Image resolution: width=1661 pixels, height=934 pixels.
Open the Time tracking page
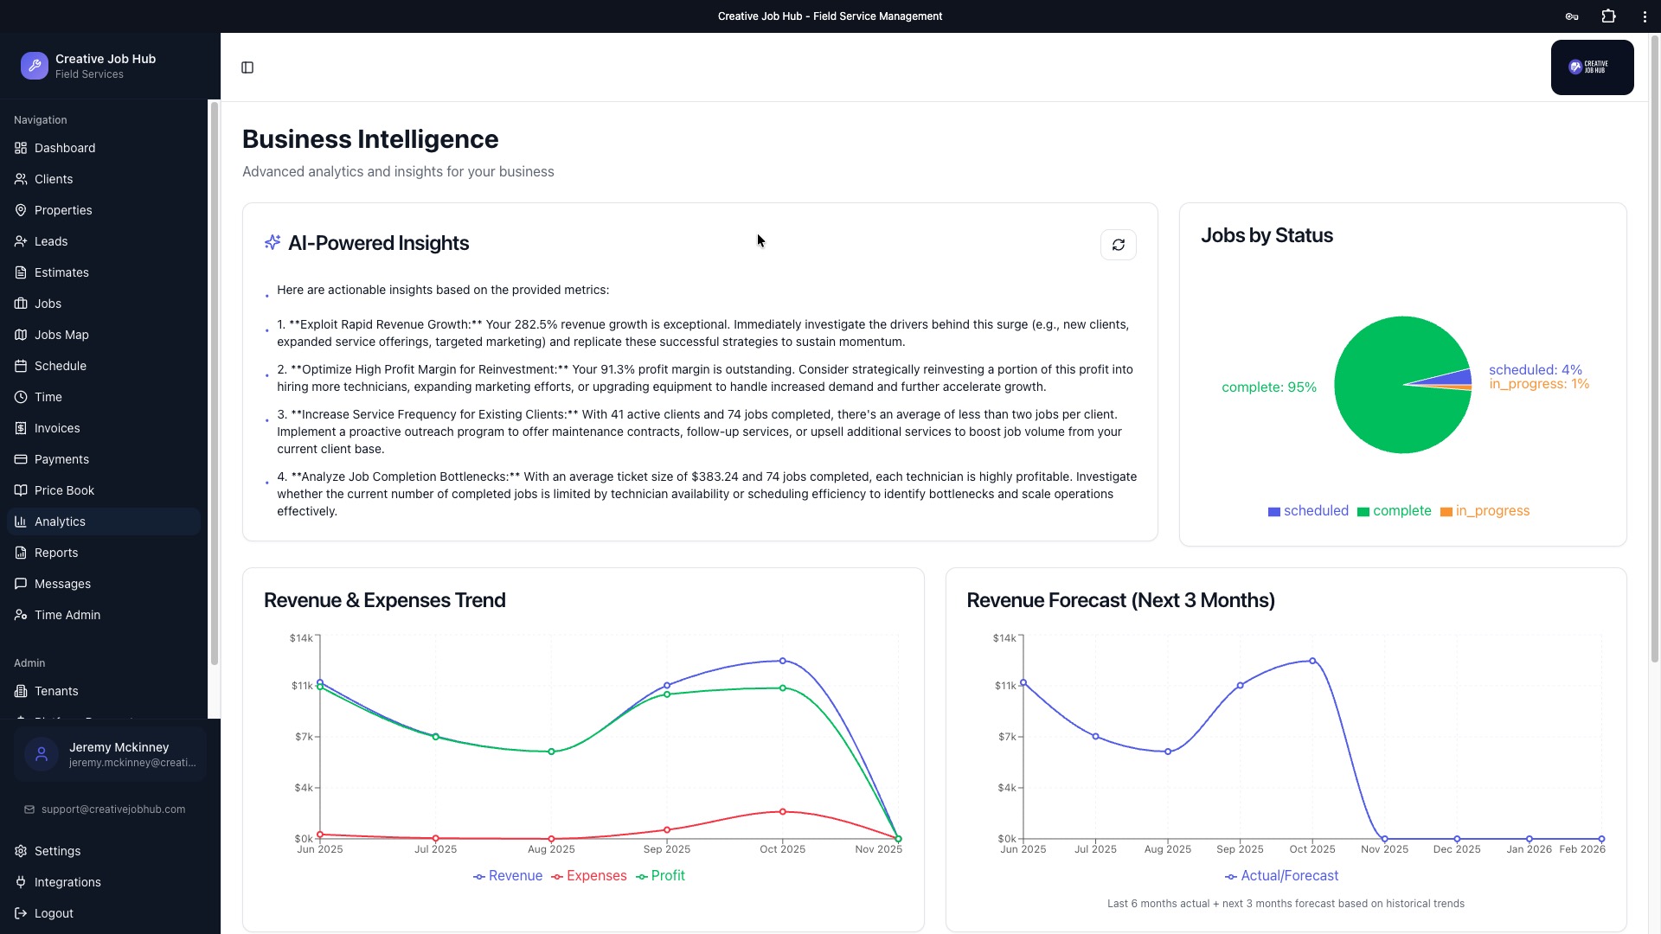tap(48, 396)
